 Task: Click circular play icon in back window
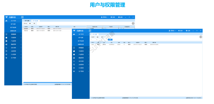click(x=133, y=23)
